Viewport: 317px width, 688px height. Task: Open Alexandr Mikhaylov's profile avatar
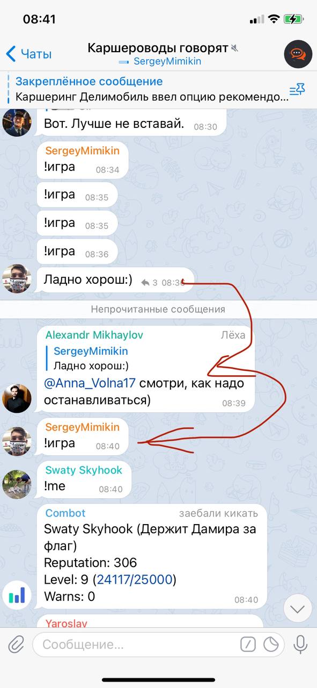tap(17, 398)
